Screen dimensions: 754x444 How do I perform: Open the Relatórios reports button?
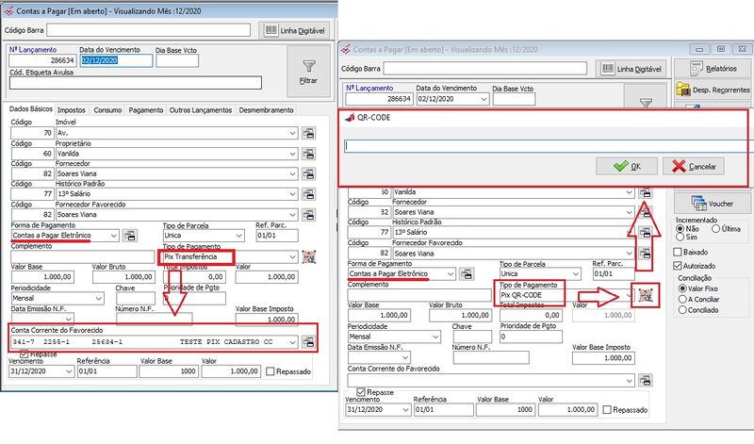712,69
